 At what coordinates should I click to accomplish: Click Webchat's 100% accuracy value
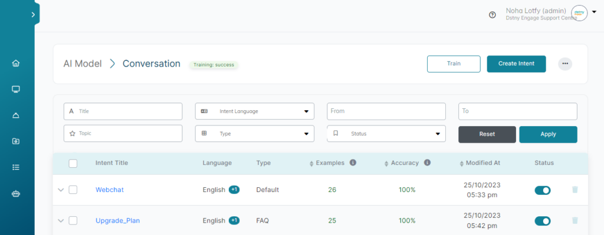coord(407,190)
